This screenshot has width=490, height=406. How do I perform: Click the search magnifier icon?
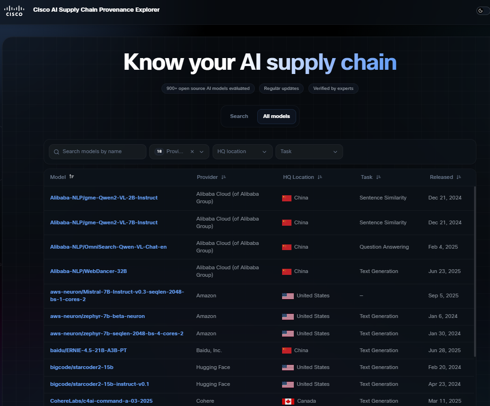(57, 152)
